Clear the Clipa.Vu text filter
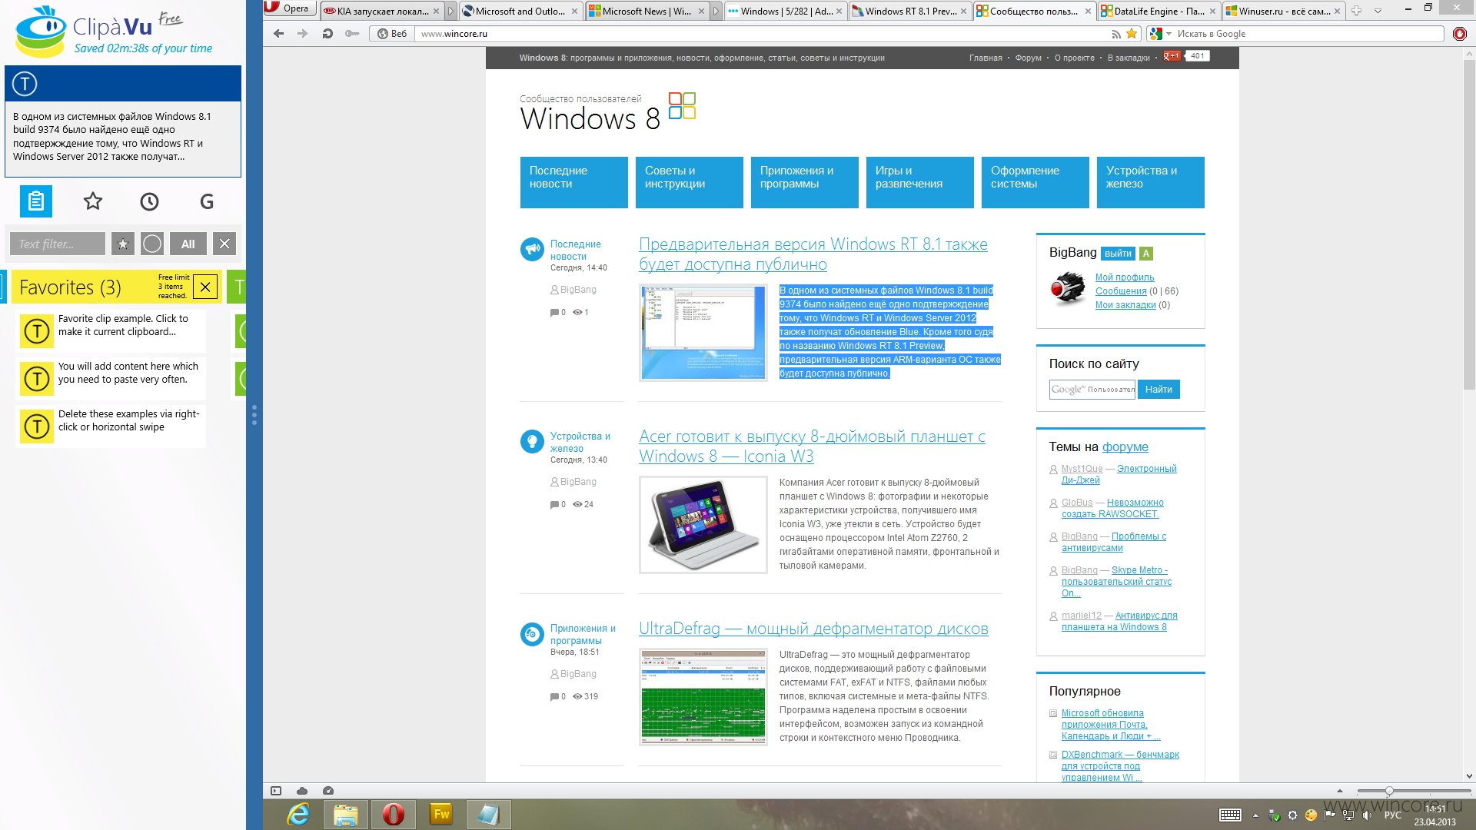 [x=224, y=244]
